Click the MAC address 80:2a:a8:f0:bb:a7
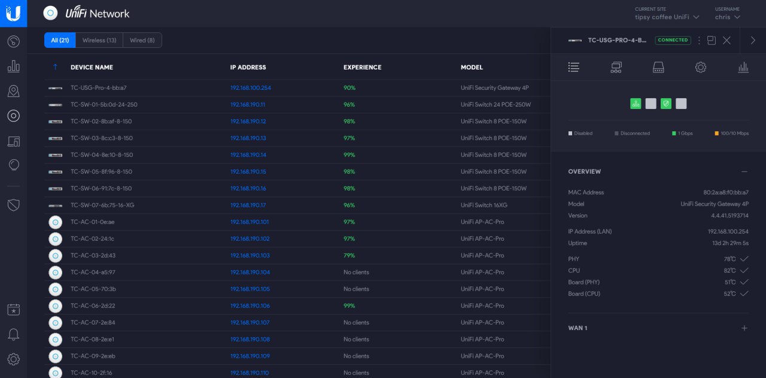Screen dimensions: 766x378 726,193
